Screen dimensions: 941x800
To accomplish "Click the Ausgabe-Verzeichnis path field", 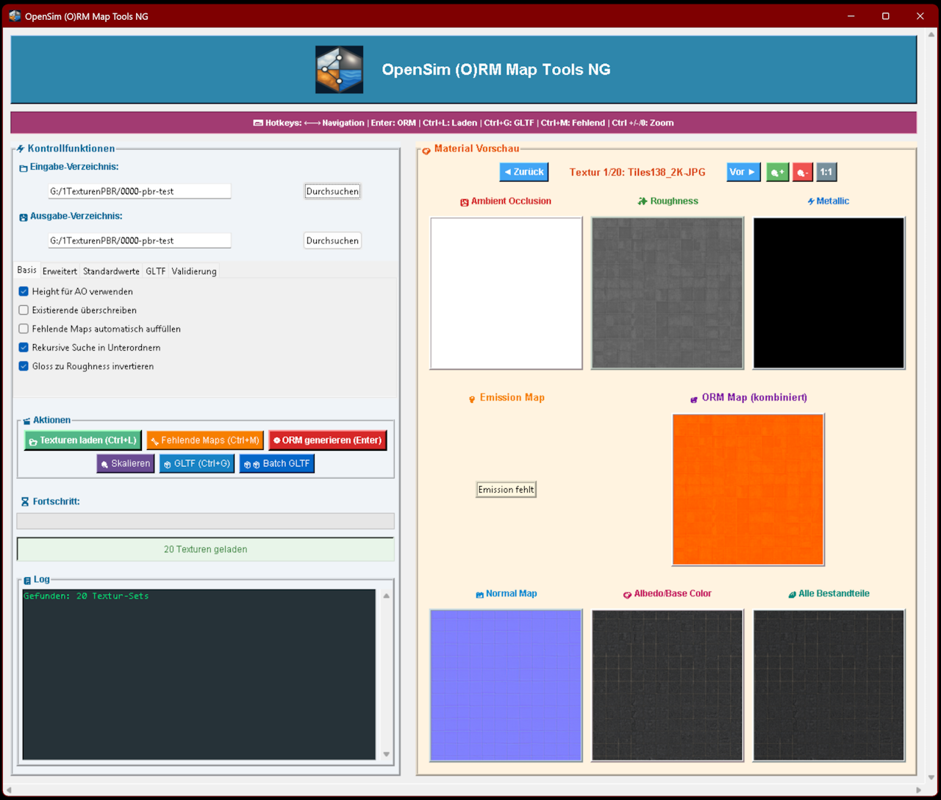I will click(x=139, y=240).
